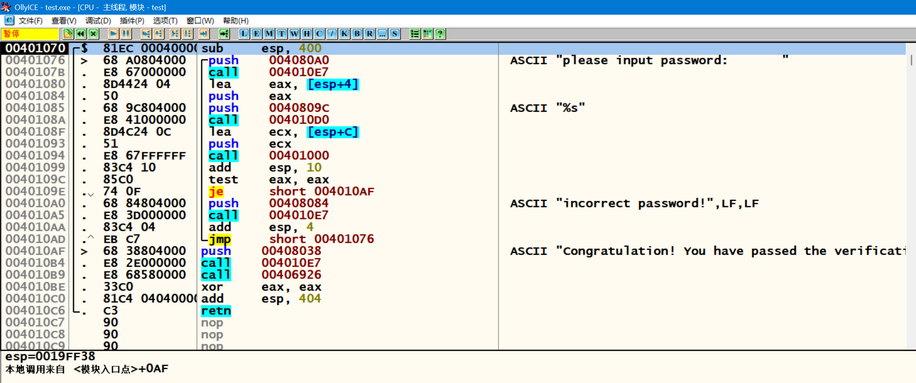Show Executable modules with the E button
Viewport: 916px width, 383px height.
(257, 34)
